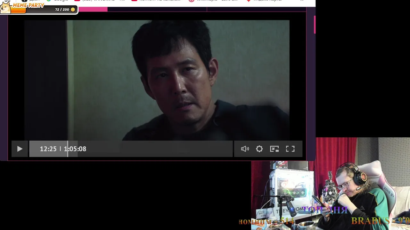Click the total duration 1:05:08
Image resolution: width=410 pixels, height=230 pixels.
pyautogui.click(x=75, y=149)
